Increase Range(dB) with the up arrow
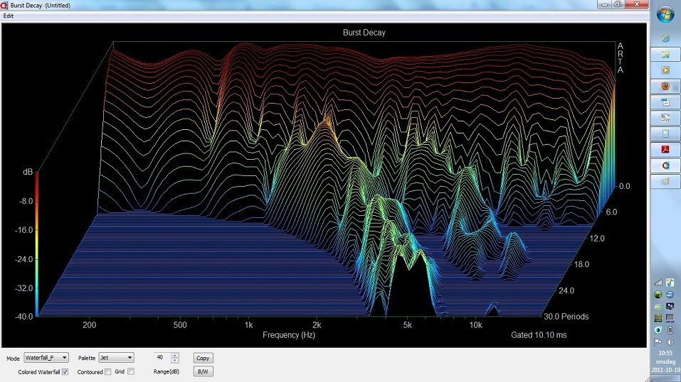681x382 pixels. click(x=174, y=355)
